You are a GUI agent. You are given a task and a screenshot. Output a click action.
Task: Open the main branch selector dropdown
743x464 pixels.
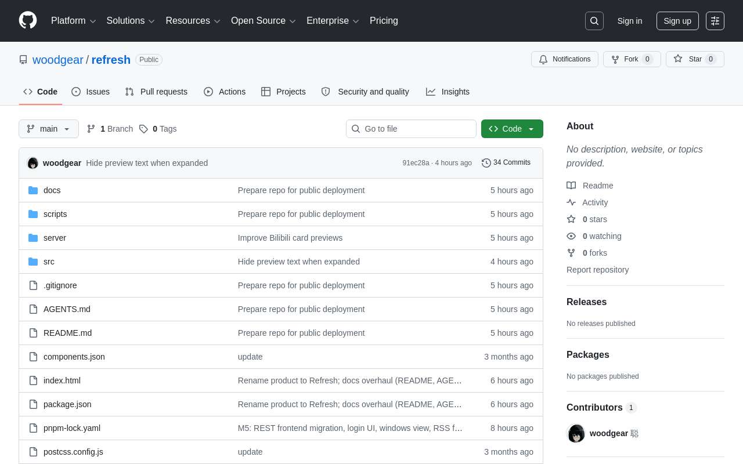(49, 129)
